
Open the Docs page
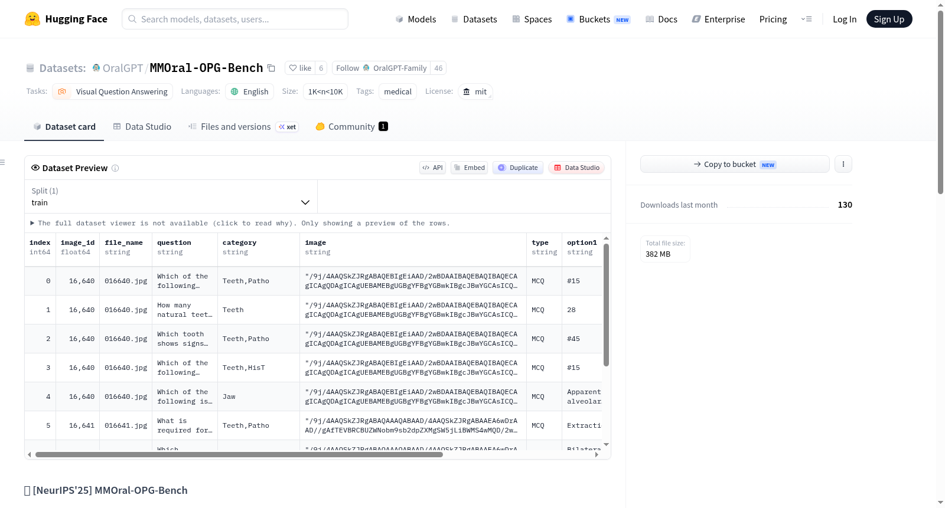click(x=661, y=19)
